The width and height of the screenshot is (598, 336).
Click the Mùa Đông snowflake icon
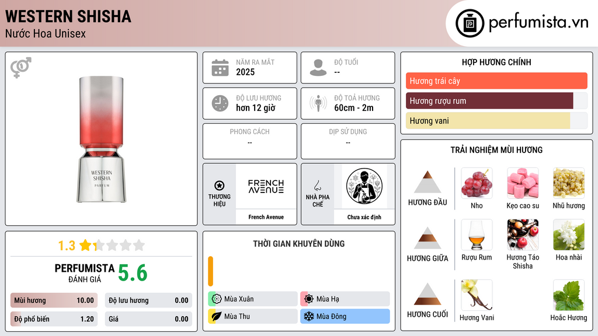[x=309, y=316]
